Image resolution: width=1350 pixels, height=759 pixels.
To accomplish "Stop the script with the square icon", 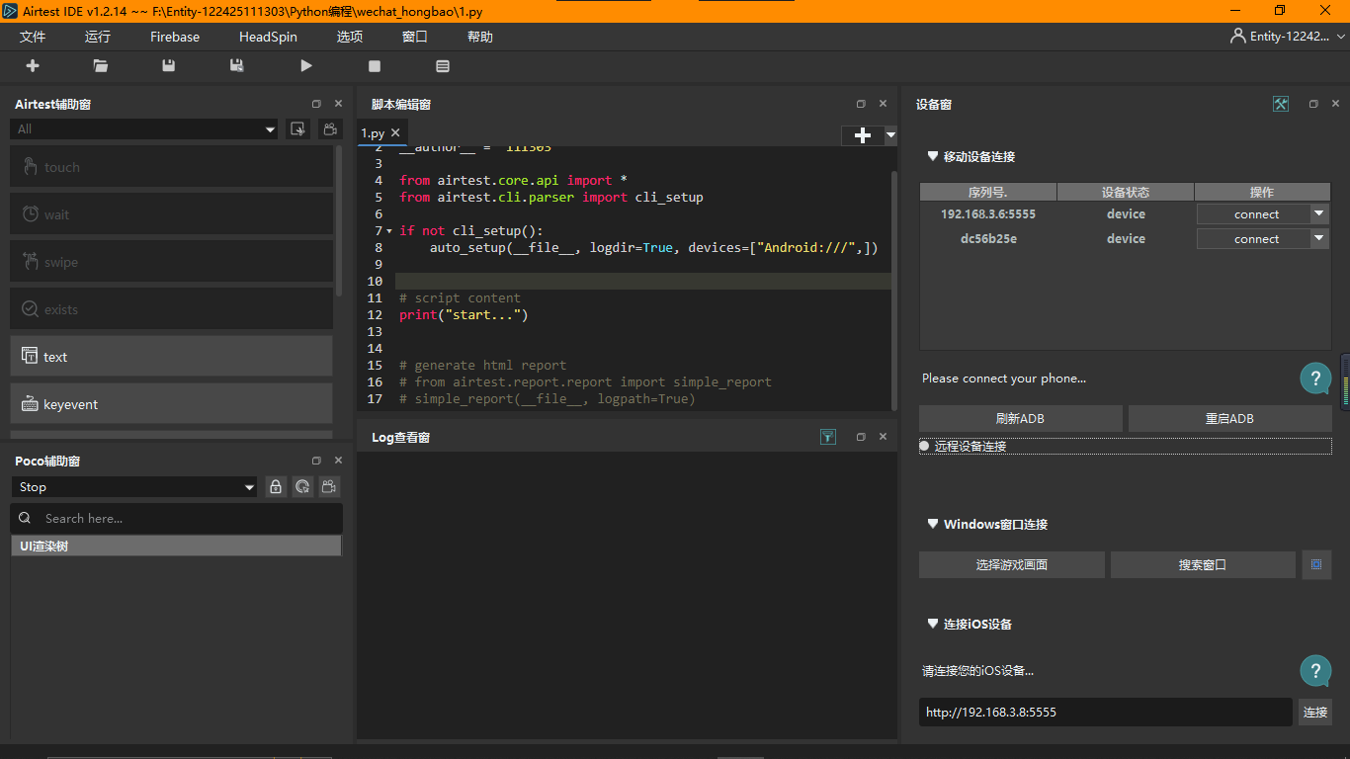I will (x=375, y=66).
